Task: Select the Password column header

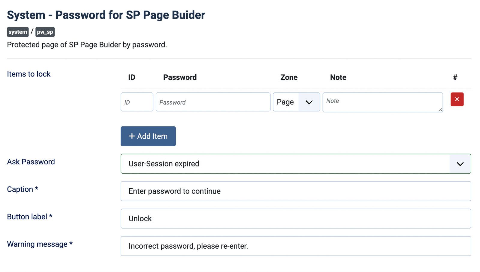Action: [x=180, y=77]
